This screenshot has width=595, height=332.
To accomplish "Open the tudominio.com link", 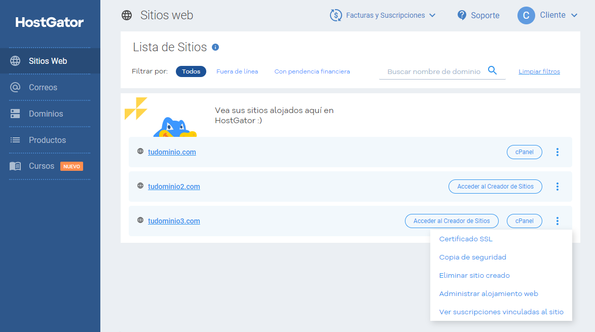I will coord(172,152).
